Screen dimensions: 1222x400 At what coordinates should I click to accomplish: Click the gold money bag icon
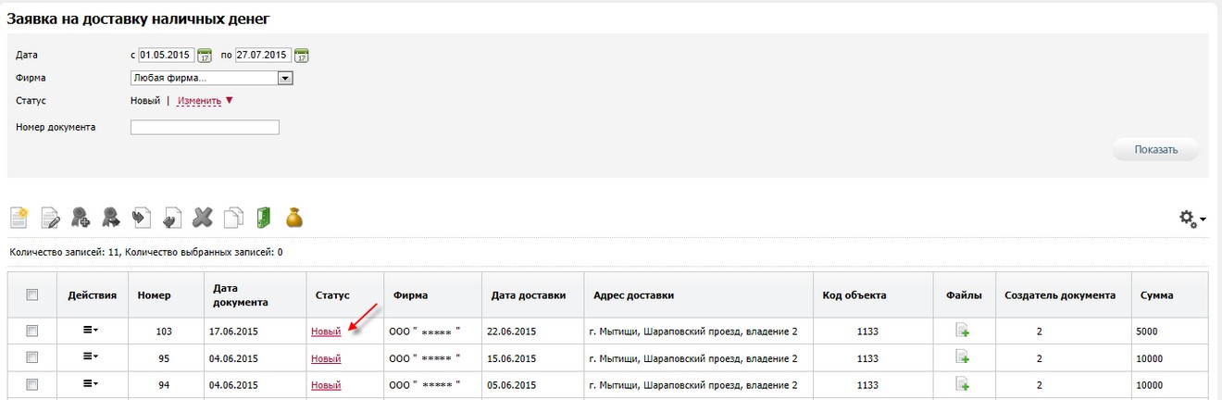294,218
